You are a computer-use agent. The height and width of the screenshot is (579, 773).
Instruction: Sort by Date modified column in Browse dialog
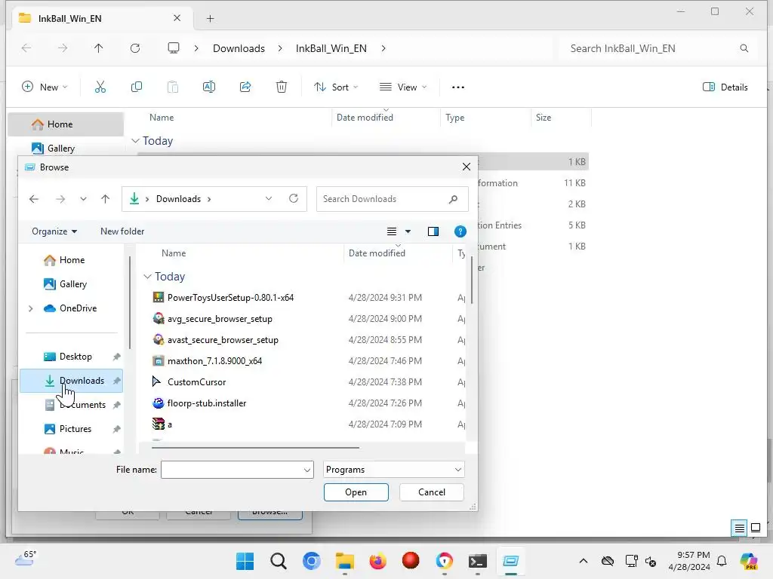(377, 253)
